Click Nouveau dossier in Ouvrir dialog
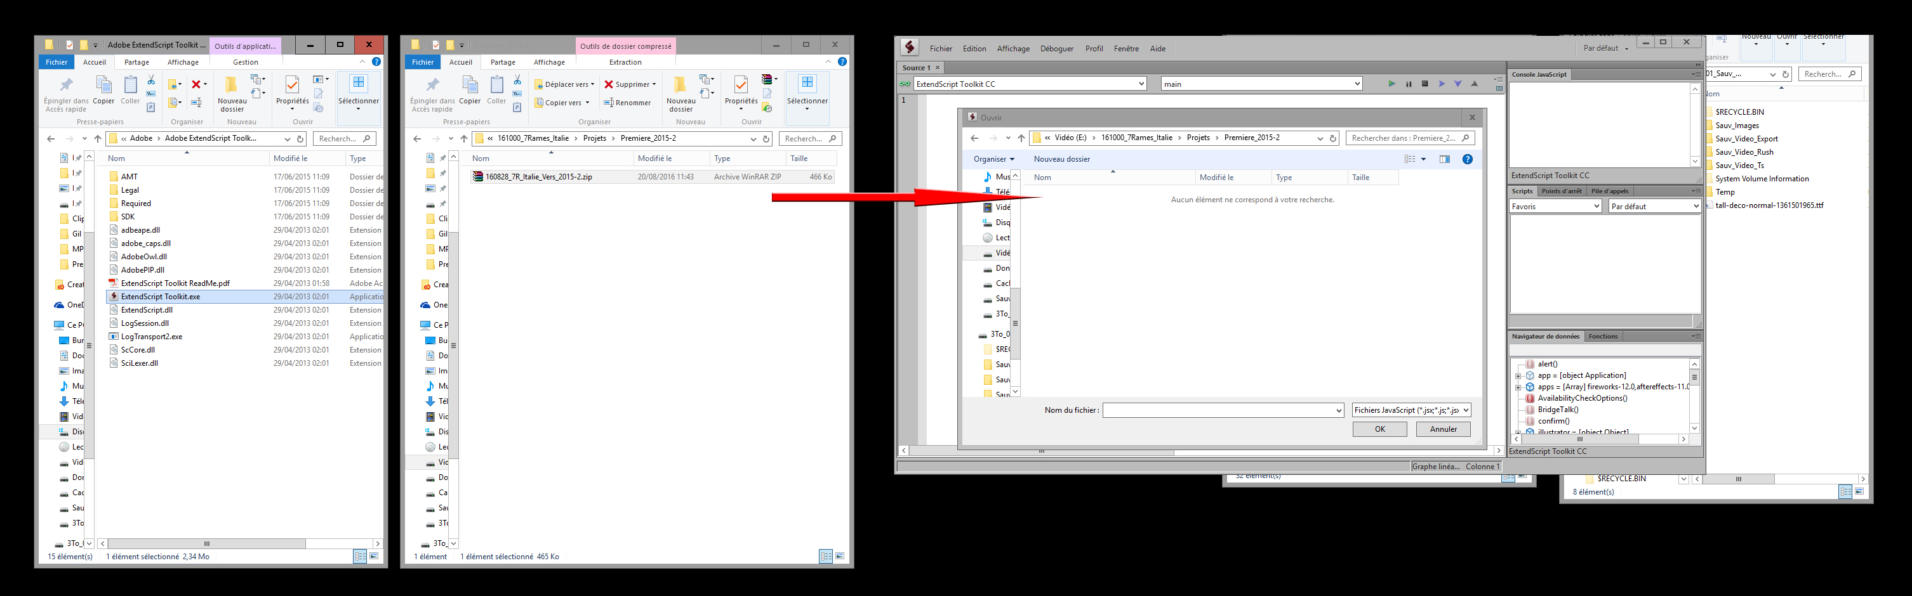 pos(1061,159)
